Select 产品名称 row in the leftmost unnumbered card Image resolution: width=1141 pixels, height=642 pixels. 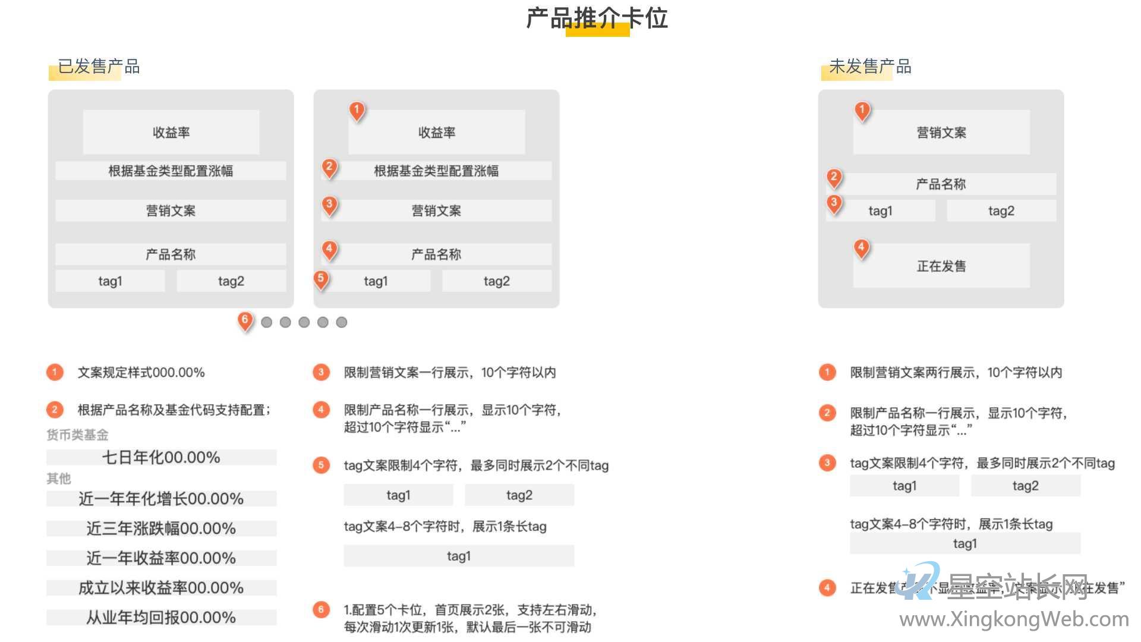point(171,254)
